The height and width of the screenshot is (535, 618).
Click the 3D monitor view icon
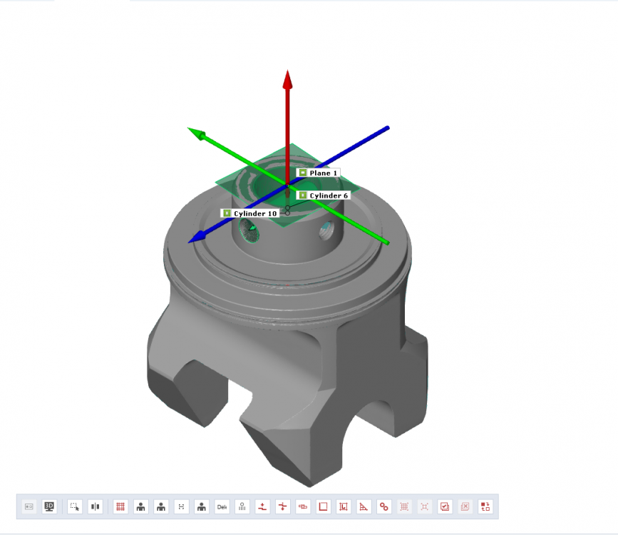[x=49, y=506]
